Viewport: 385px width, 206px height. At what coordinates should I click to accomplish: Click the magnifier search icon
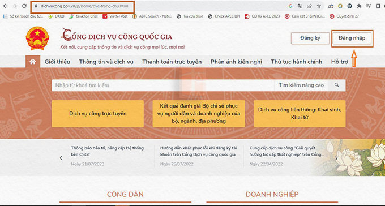[337, 85]
